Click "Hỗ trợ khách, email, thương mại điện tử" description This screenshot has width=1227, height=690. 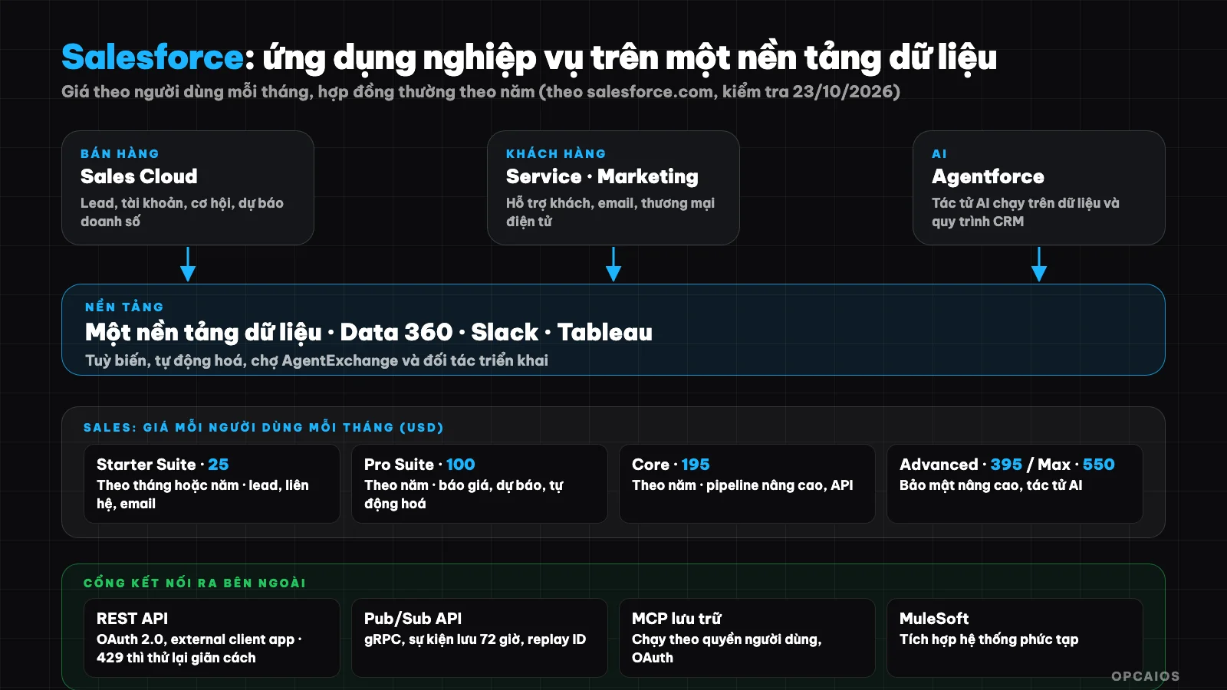point(610,212)
